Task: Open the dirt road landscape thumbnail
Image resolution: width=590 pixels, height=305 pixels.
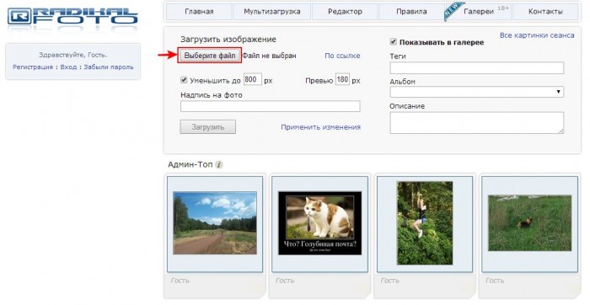Action: (x=215, y=223)
